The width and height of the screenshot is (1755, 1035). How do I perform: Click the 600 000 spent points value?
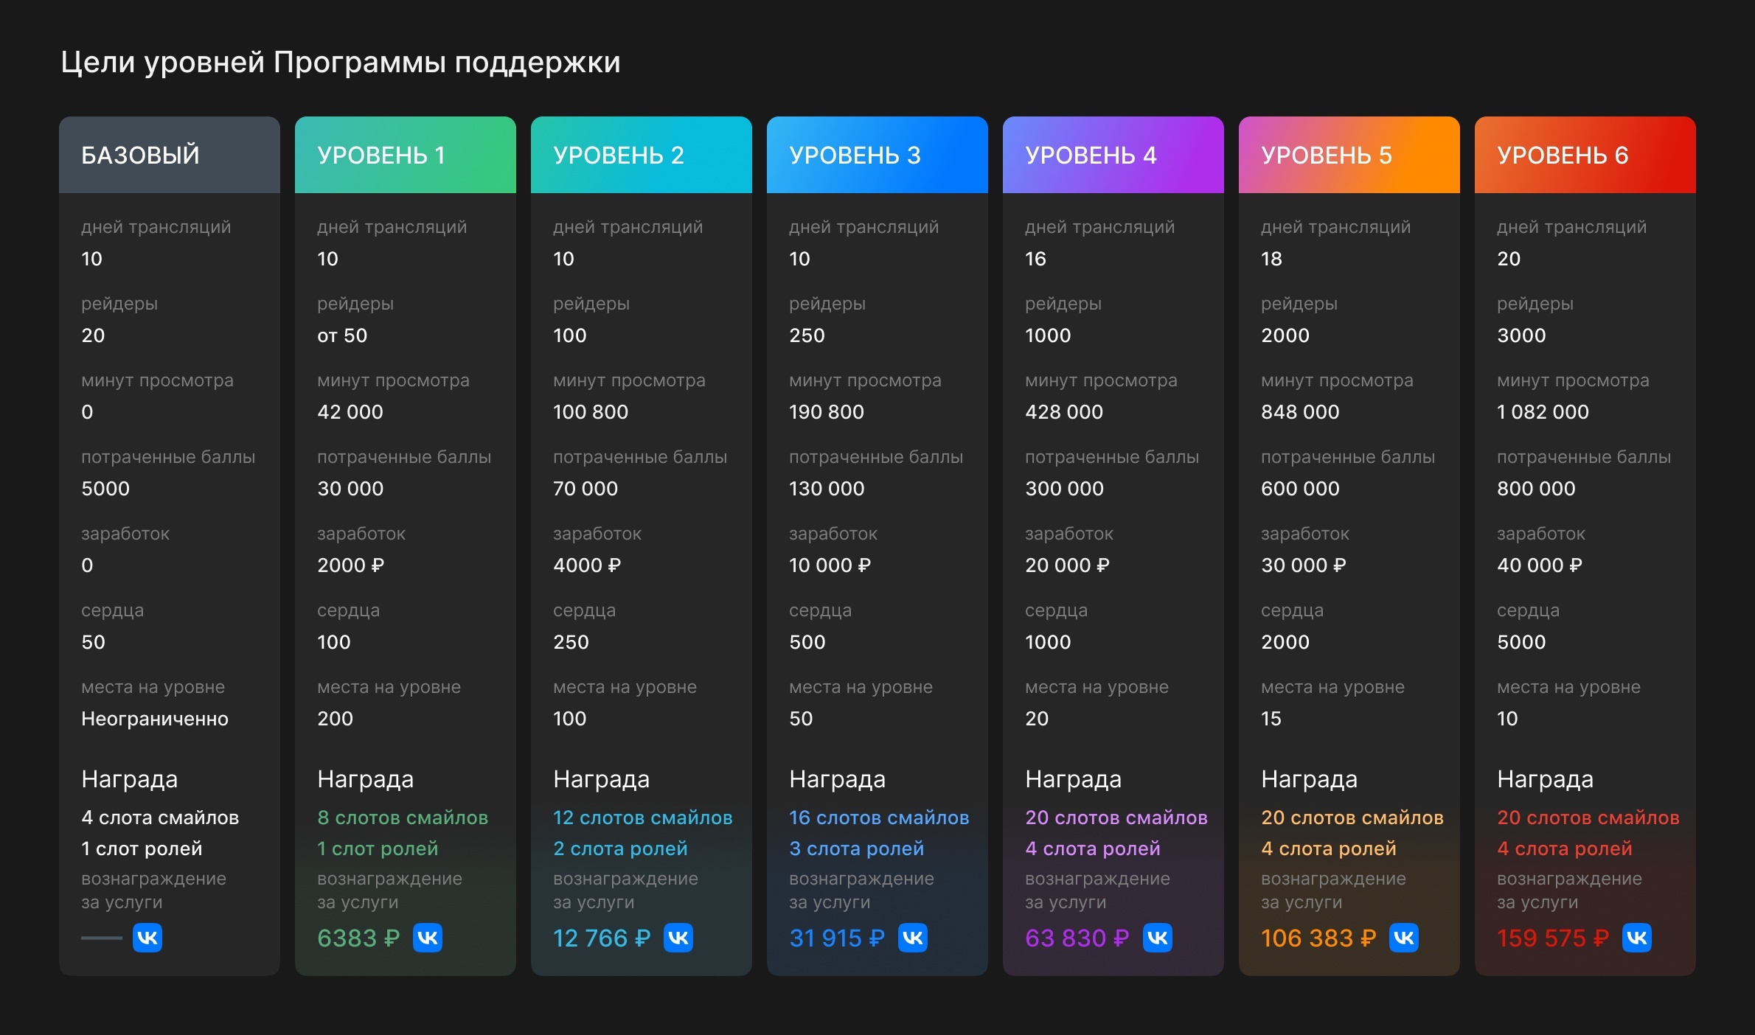tap(1300, 489)
